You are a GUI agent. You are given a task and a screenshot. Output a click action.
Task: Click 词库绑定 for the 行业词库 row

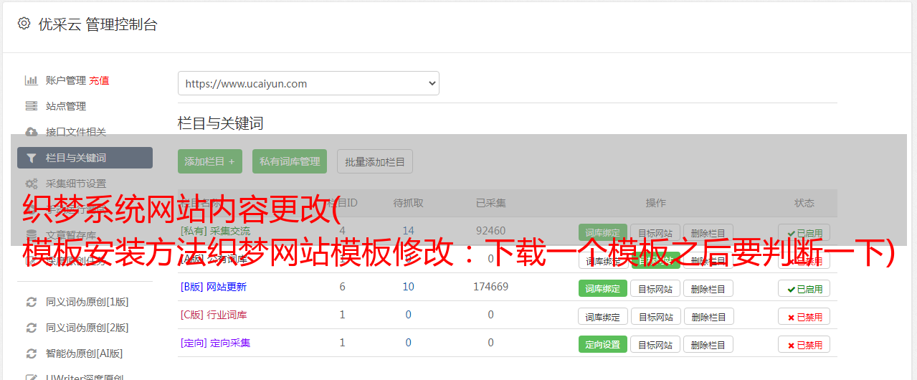coord(603,316)
